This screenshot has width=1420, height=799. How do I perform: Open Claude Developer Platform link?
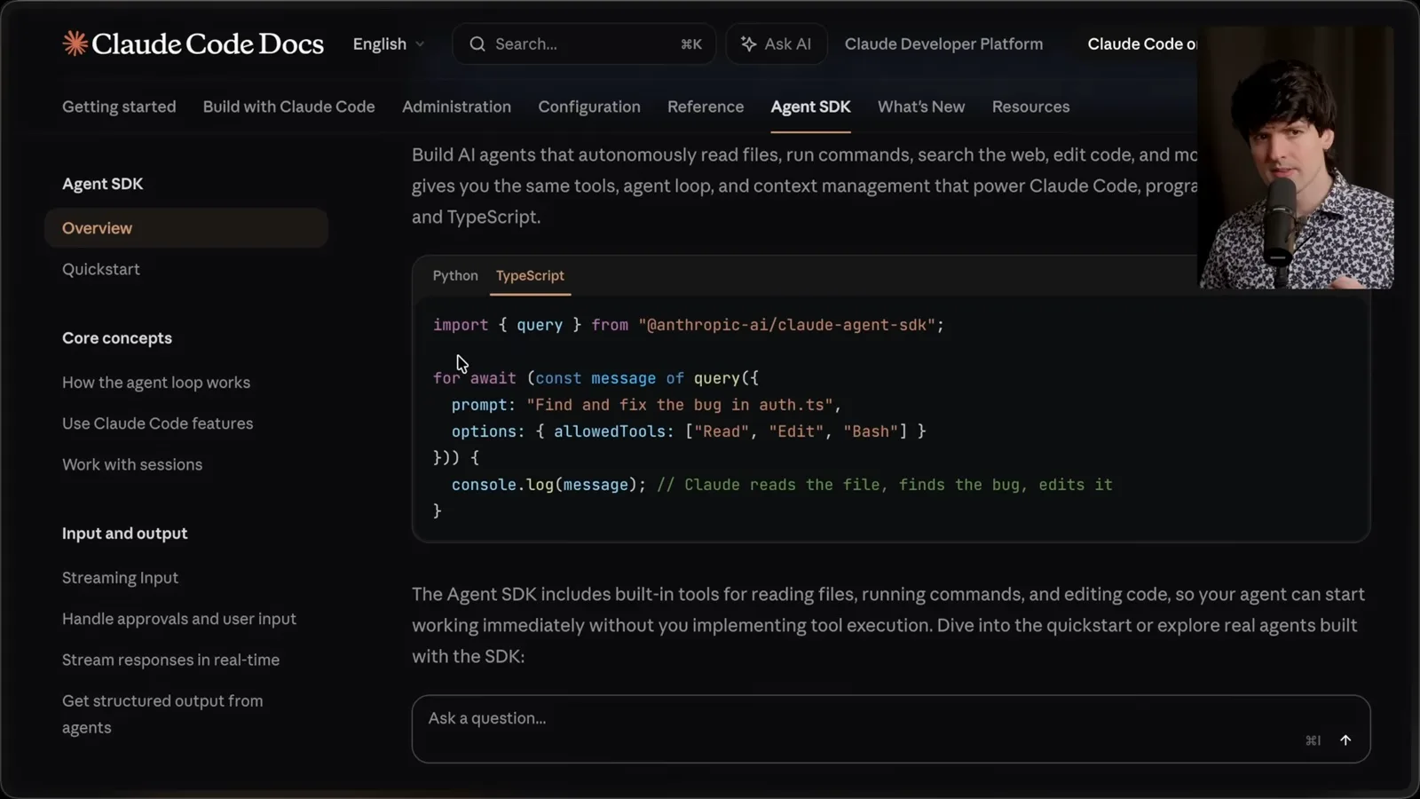pos(943,44)
